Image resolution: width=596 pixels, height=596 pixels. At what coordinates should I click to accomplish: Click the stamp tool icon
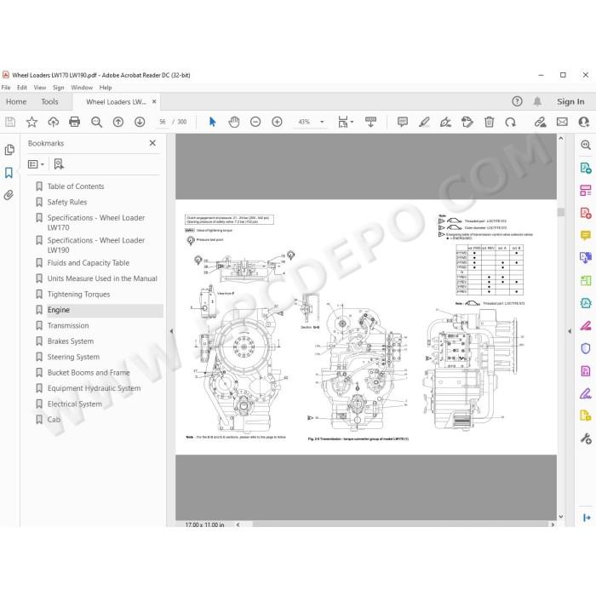coord(467,122)
